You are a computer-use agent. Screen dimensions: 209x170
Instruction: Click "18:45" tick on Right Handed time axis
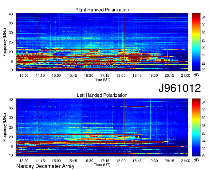pos(137,75)
